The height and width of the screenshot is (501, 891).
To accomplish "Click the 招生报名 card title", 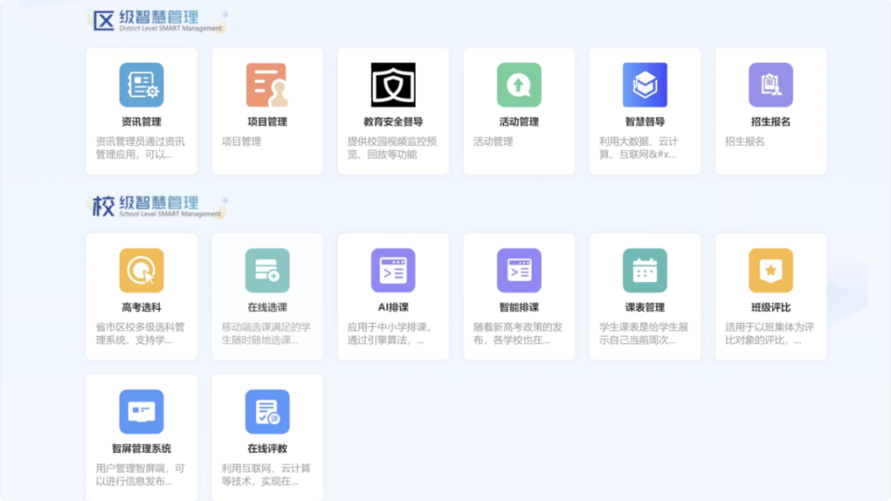I will click(770, 122).
